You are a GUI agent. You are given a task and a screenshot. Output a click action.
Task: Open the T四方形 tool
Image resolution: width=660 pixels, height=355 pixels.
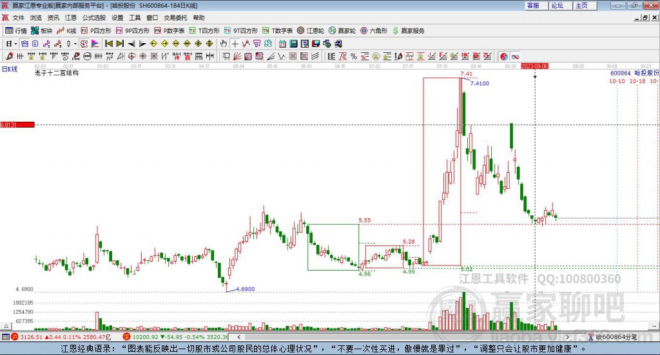point(204,31)
